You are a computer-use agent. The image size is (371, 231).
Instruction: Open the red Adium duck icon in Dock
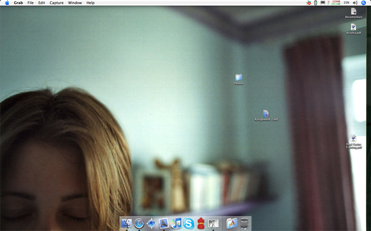[x=200, y=223]
